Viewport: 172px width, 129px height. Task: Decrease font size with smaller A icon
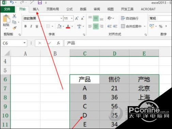click(82, 18)
